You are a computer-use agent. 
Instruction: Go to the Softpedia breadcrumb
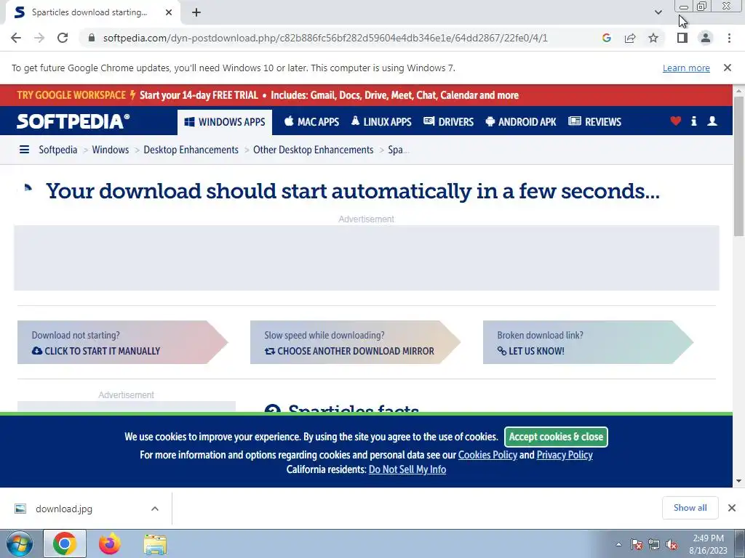[x=58, y=150]
